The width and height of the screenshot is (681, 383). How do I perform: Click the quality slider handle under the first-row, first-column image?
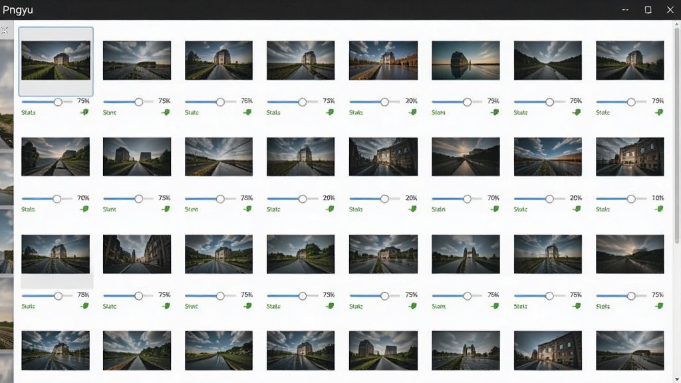pos(58,102)
